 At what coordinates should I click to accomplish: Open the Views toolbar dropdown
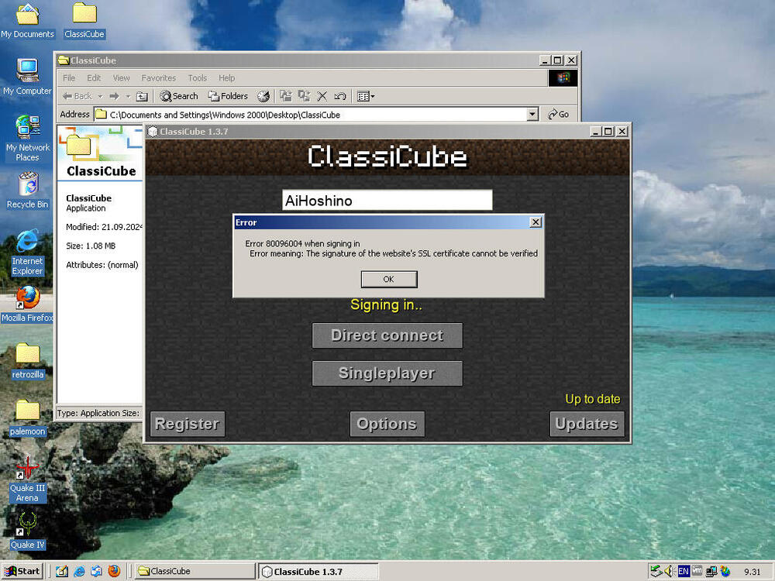(x=366, y=96)
